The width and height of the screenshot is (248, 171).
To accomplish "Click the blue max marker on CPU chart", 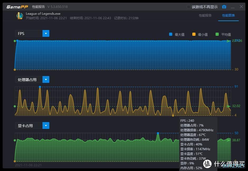I will 40,87.
